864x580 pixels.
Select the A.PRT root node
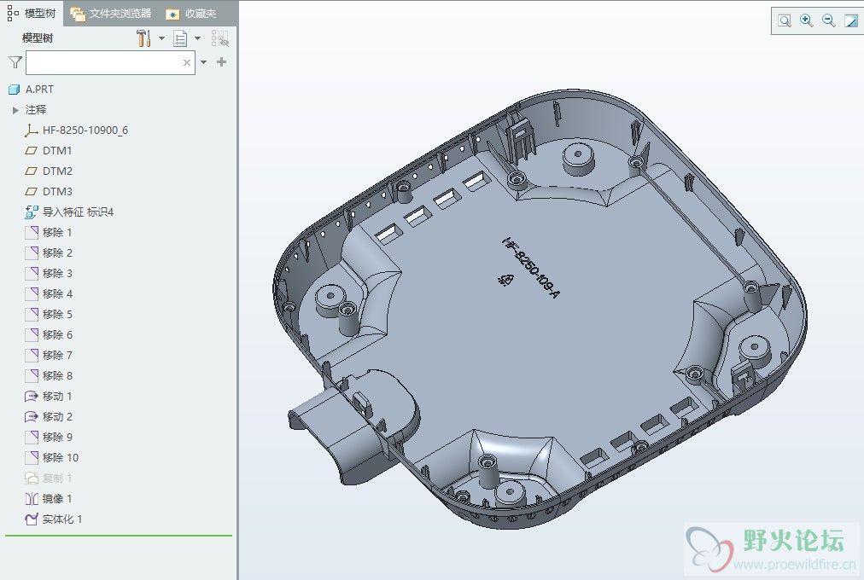click(32, 90)
